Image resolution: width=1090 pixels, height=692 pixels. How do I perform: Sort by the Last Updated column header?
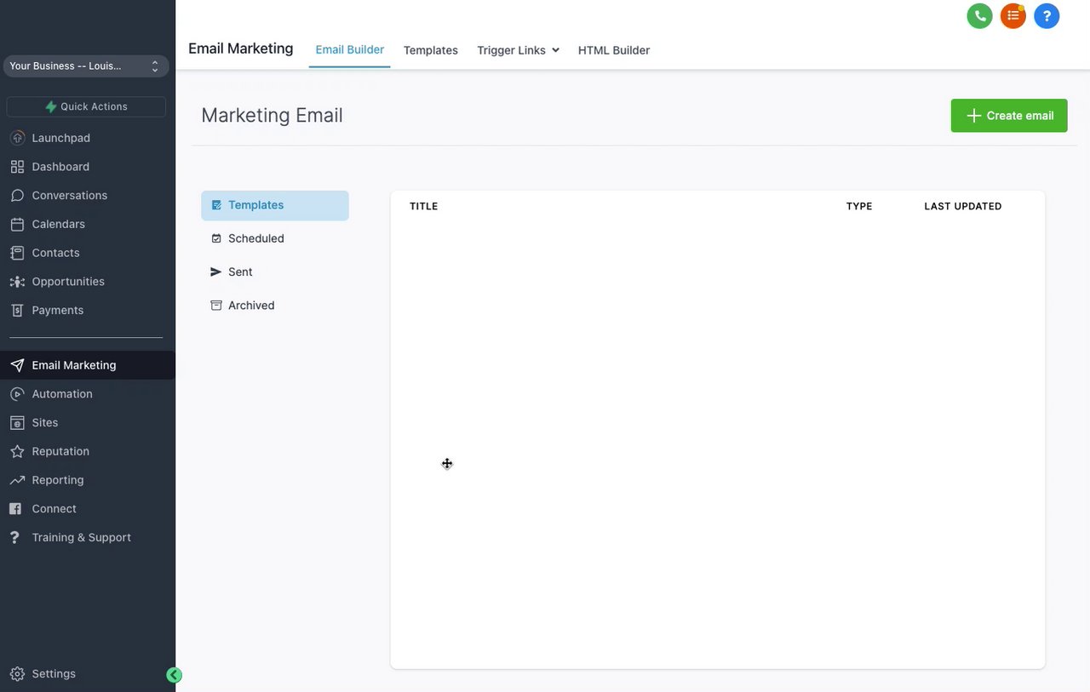[x=962, y=207]
